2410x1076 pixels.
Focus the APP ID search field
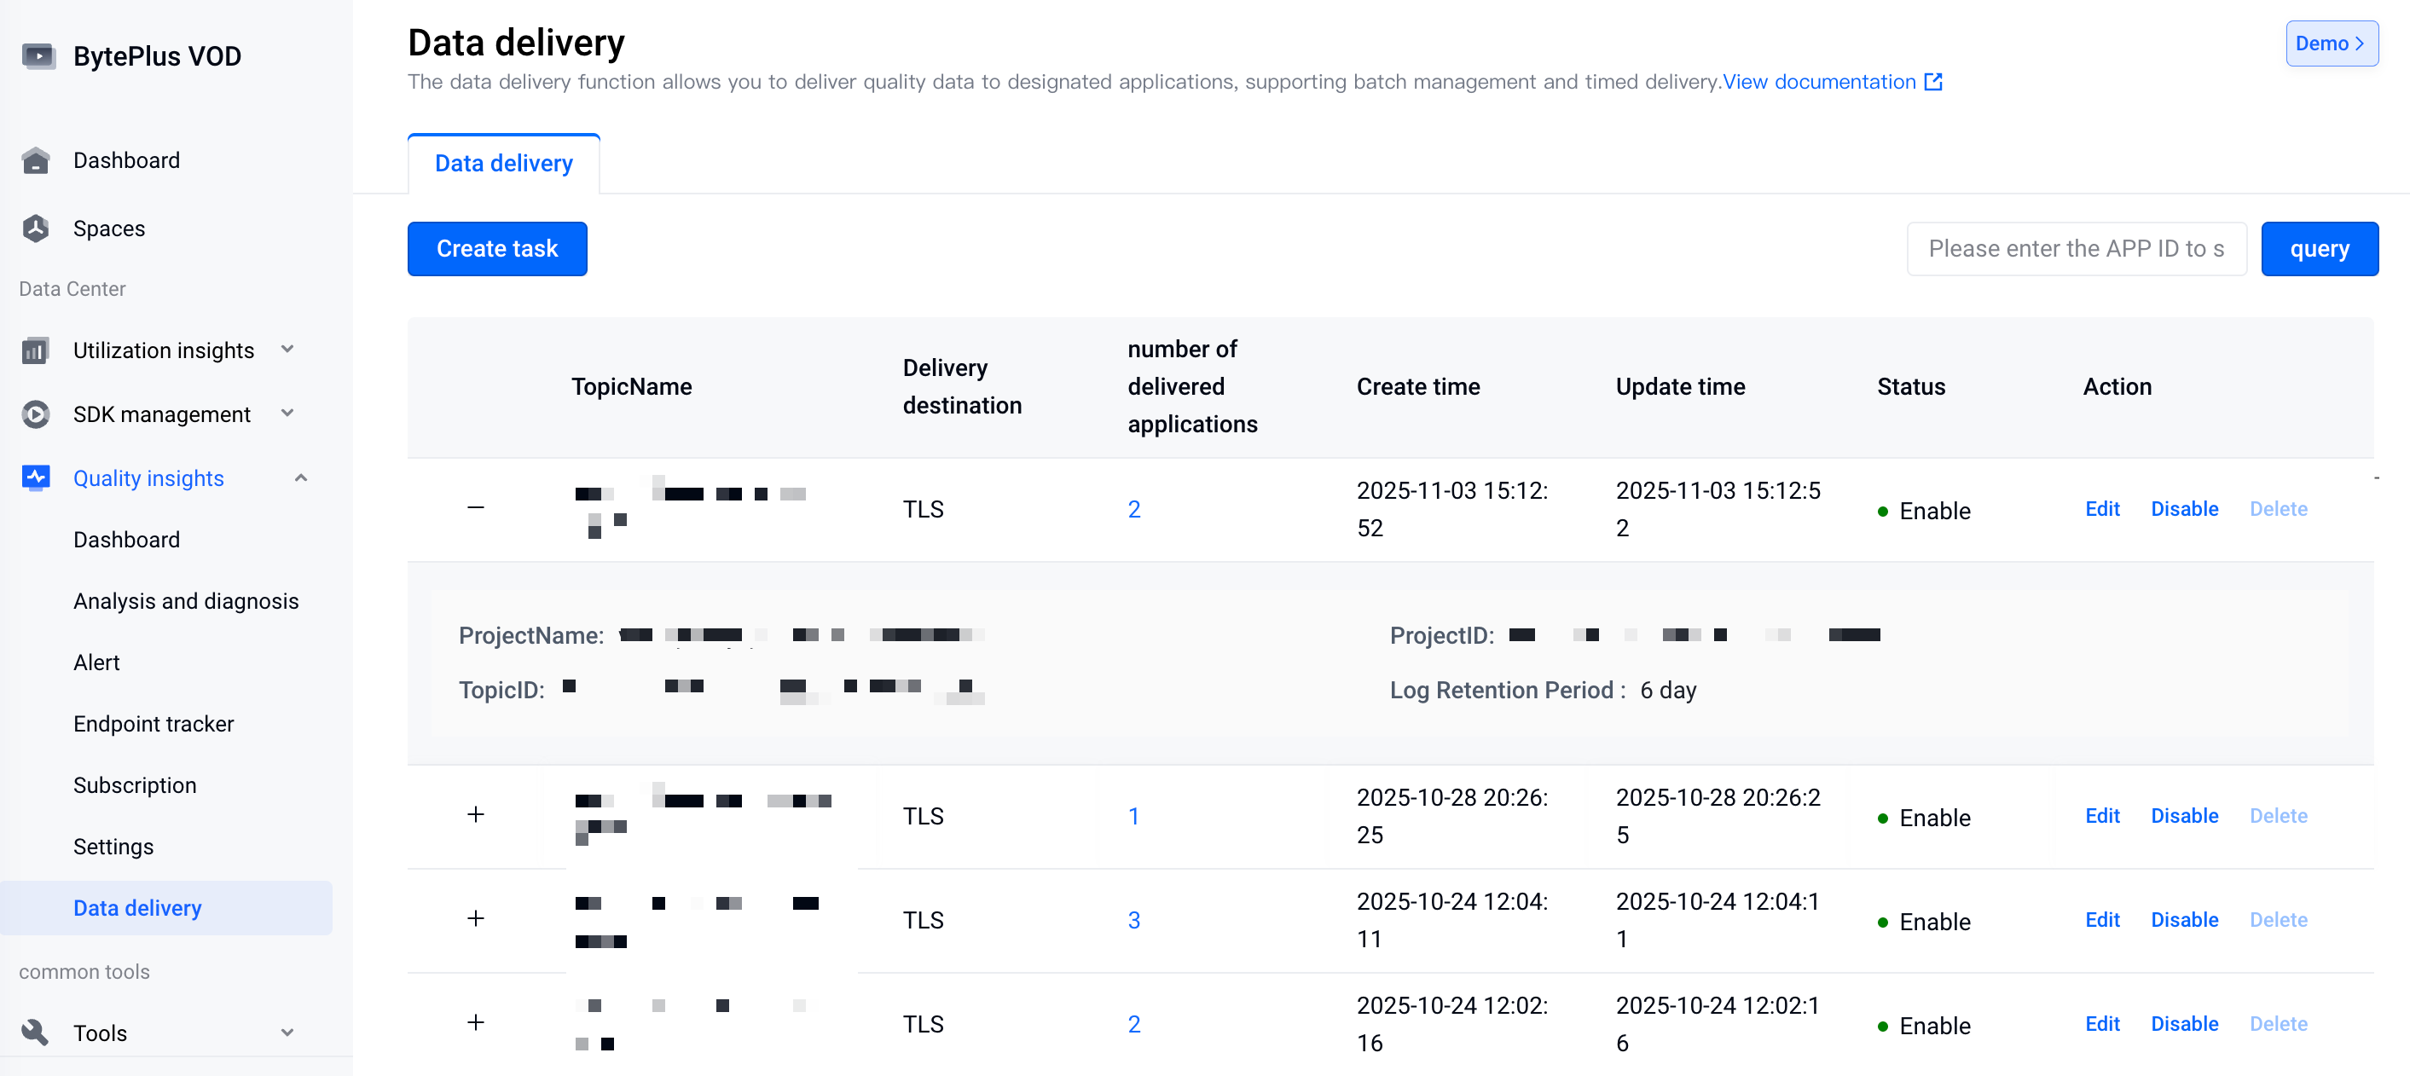[x=2076, y=249]
